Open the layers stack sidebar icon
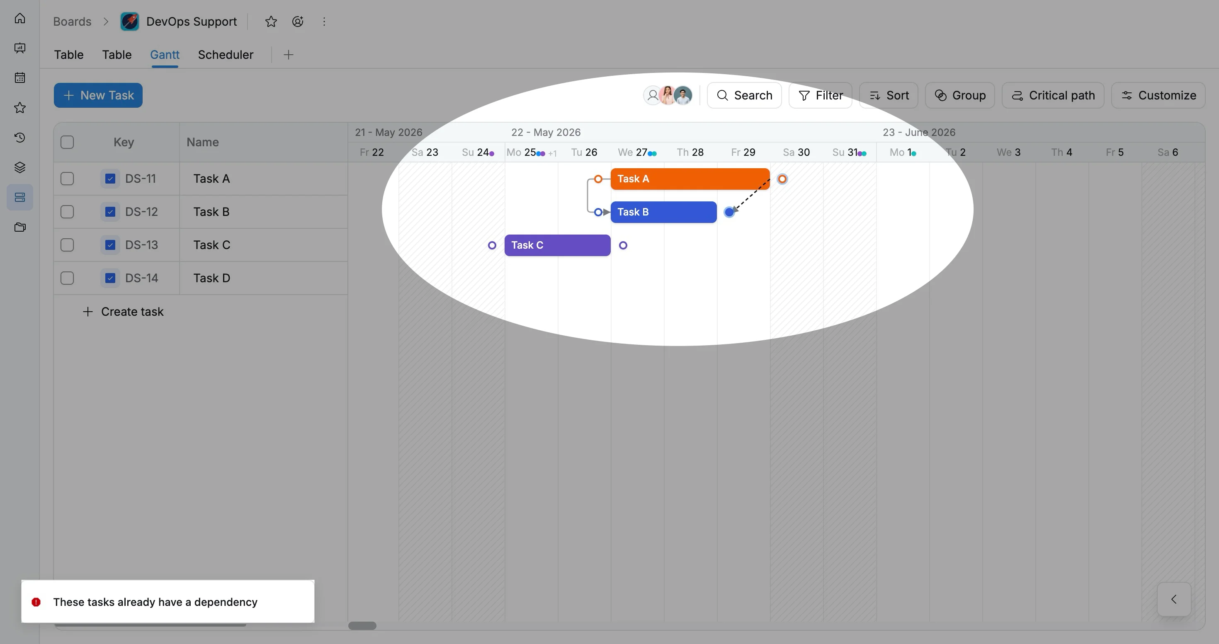 (x=20, y=167)
